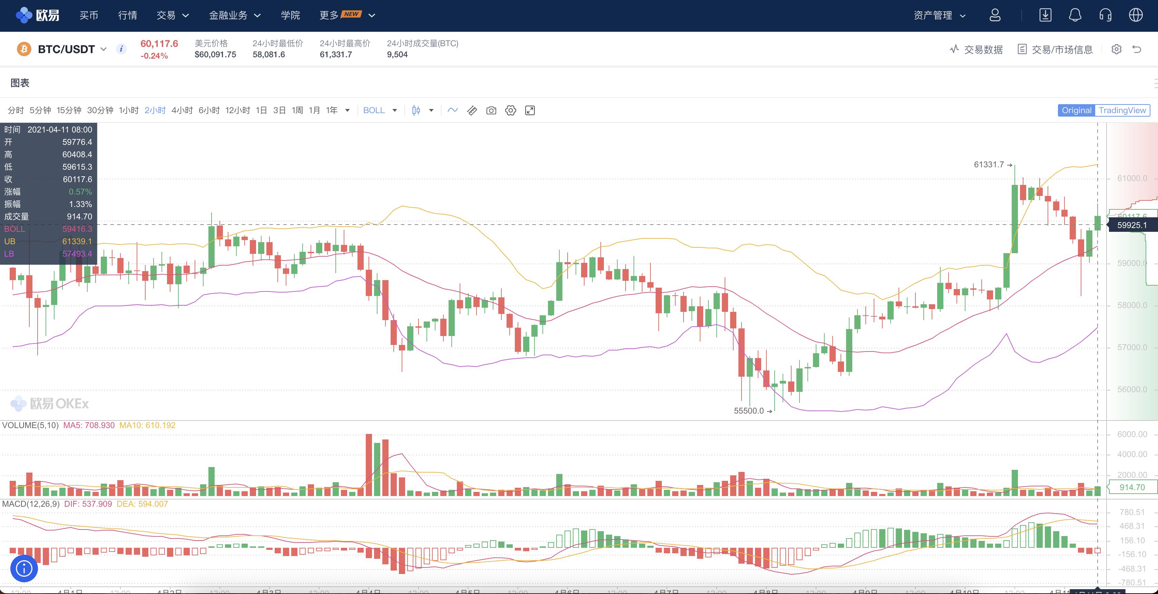1158x594 pixels.
Task: Expand the BTC/USDT pair selector
Action: pyautogui.click(x=104, y=49)
